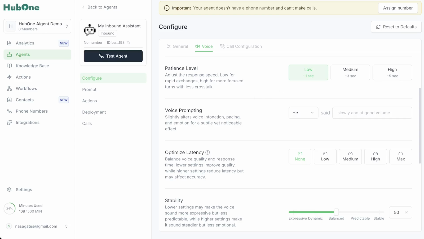Open the He pronoun dropdown
Viewport: 424px width, 239px height.
303,113
